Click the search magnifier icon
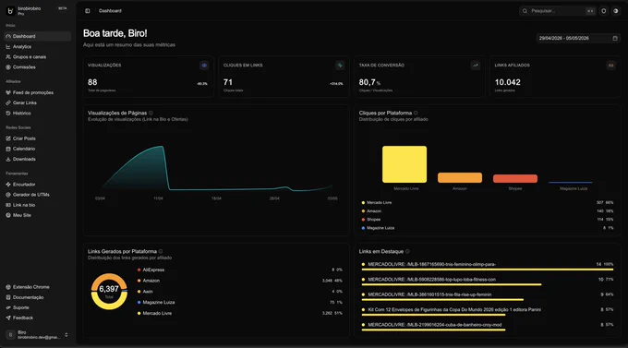Screen dimensions: 628x348 525,11
